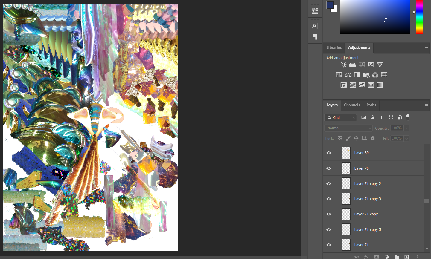Create a new layer from panel footer

click(x=406, y=257)
